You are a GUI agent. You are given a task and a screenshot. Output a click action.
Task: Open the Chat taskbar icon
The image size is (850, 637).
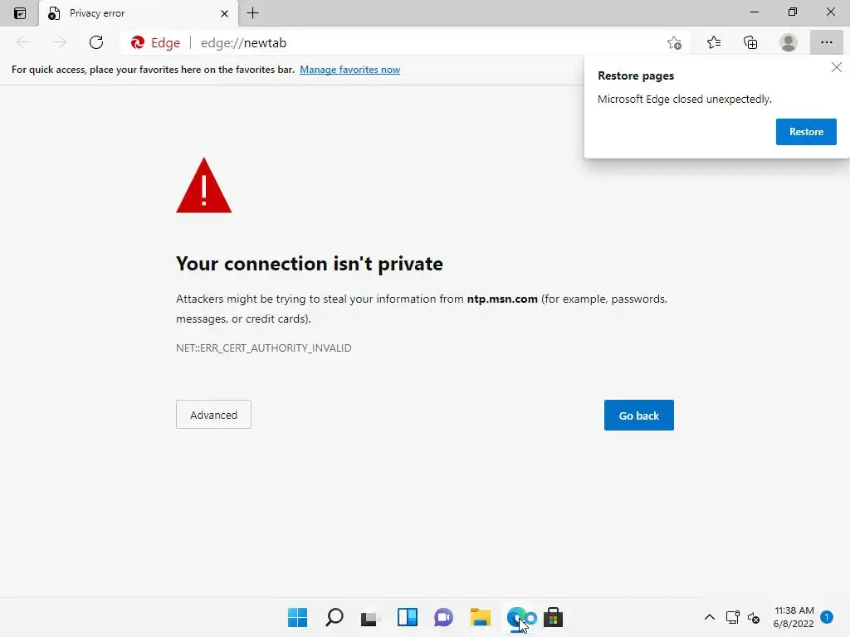click(443, 617)
